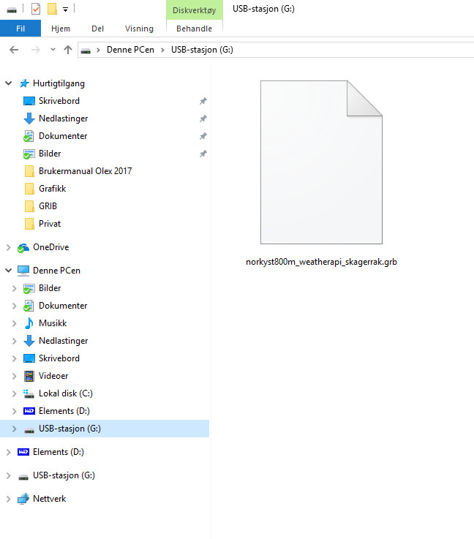Expand the bottom-level 'USB-stasjon (G:)' node
Viewport: 474px width, 539px height.
(x=9, y=475)
